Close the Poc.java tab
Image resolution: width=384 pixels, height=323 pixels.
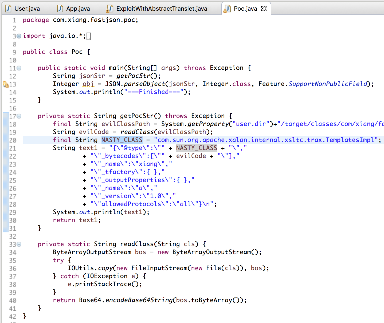click(x=264, y=9)
